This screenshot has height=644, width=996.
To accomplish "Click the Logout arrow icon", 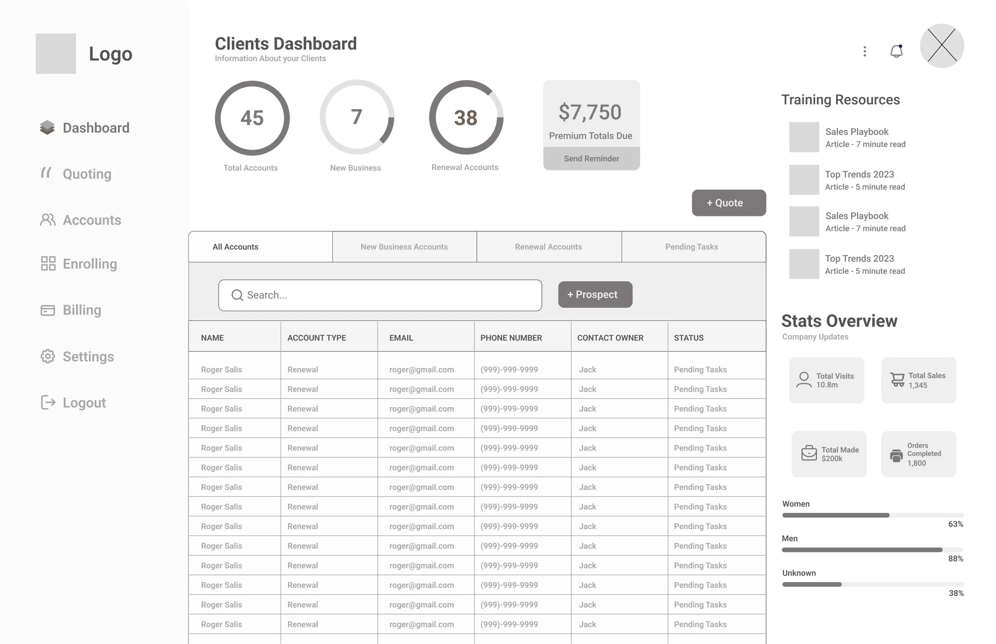I will coord(48,402).
